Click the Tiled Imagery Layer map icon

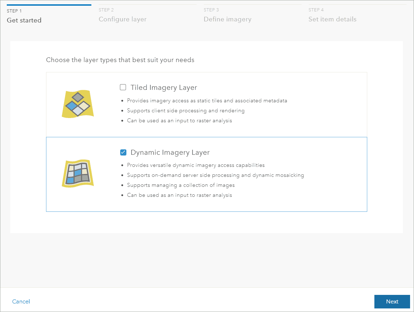coord(77,104)
